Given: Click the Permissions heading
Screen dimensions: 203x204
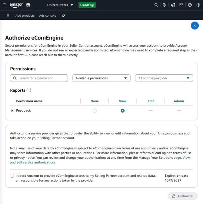Looking at the screenshot, I should pos(23,69).
